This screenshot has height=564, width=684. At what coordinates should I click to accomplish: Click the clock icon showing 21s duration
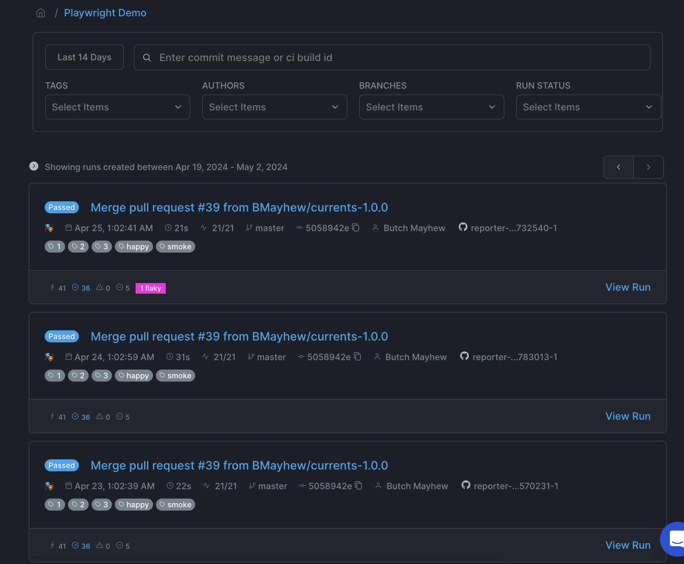pyautogui.click(x=168, y=227)
